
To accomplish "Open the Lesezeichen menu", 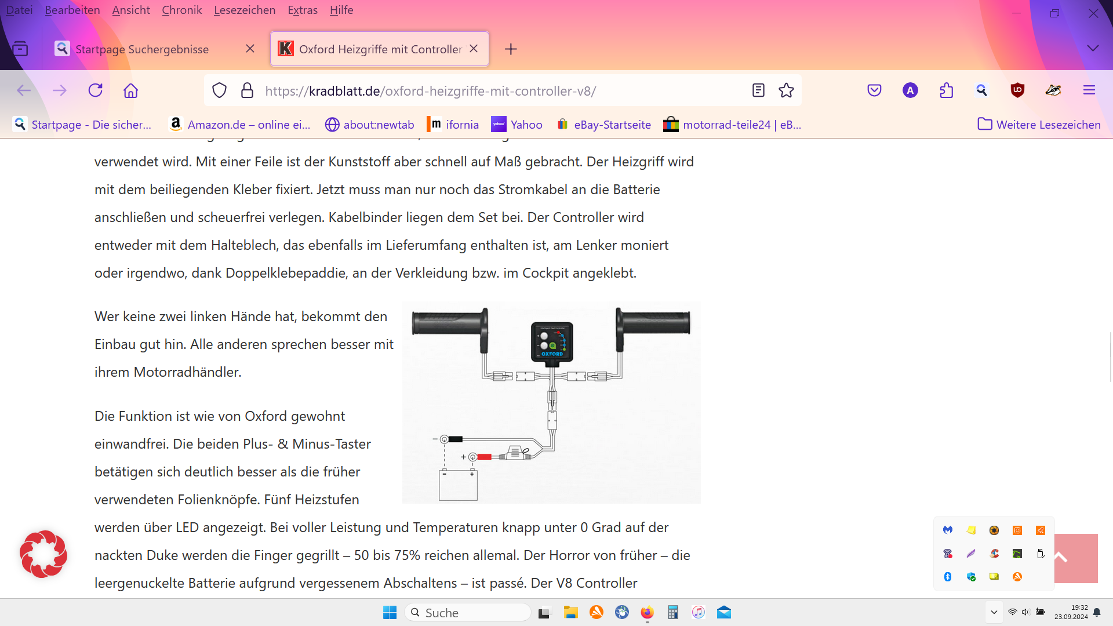I will [245, 10].
